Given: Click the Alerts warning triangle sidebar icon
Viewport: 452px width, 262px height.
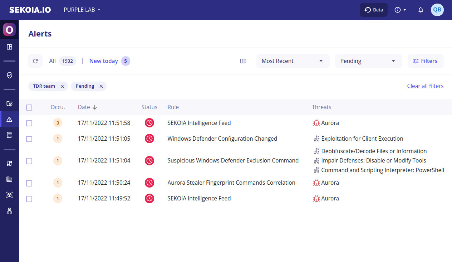Looking at the screenshot, I should 9,119.
